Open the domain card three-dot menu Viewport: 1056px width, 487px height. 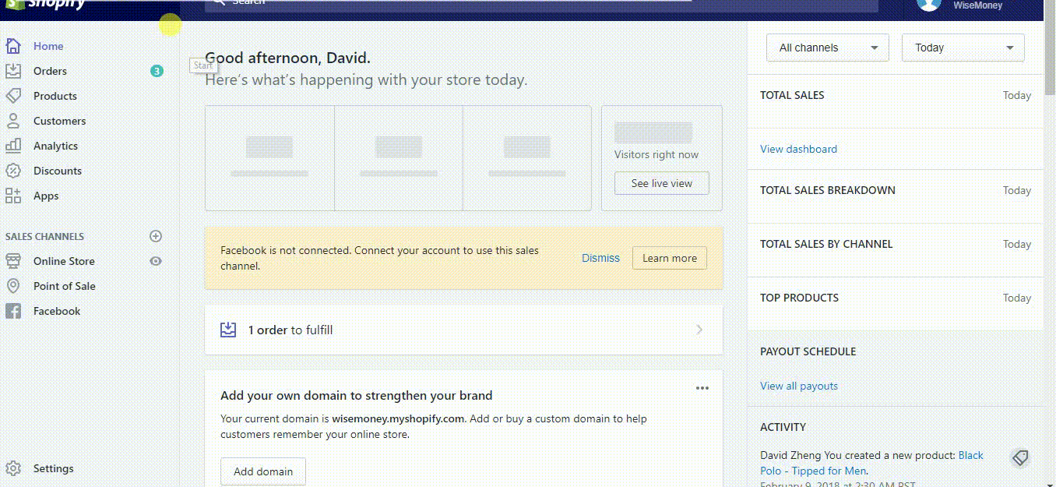[x=702, y=388]
